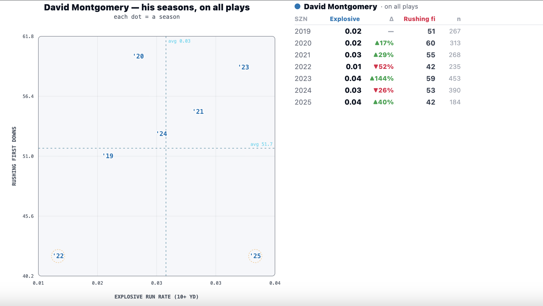Screen dimensions: 543x306
Task: Click the 144% change value for 2023
Action: 381,78
